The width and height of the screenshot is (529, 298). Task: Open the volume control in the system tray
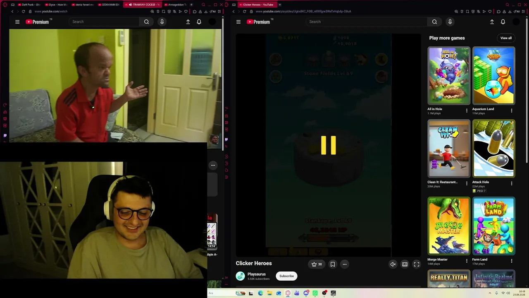508,293
